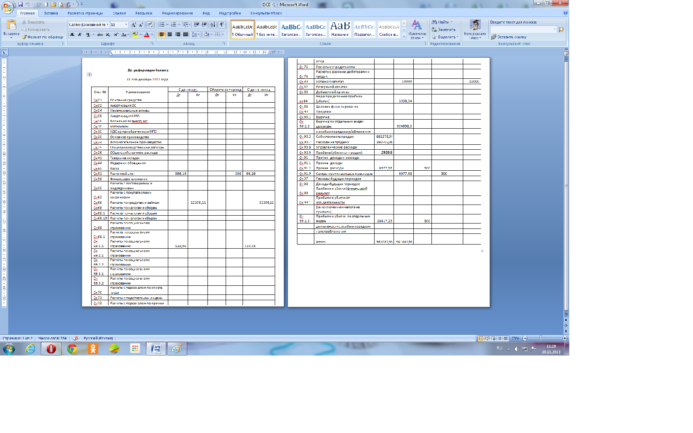This screenshot has height=433, width=693.
Task: Expand the bullets list dropdown
Action: click(167, 25)
